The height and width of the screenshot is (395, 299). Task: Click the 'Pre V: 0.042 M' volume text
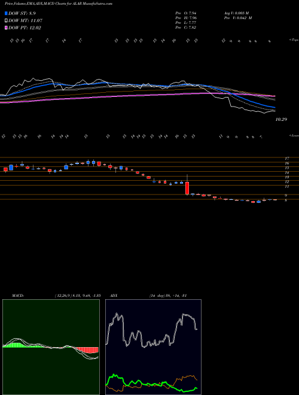239,18
